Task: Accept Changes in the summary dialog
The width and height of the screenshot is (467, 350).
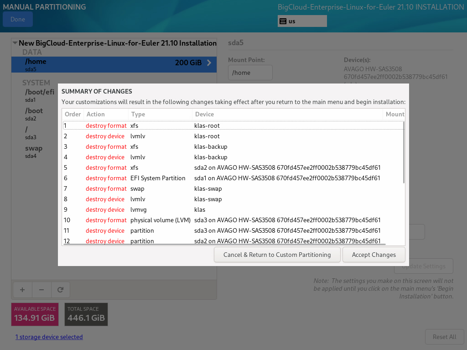Action: click(374, 255)
